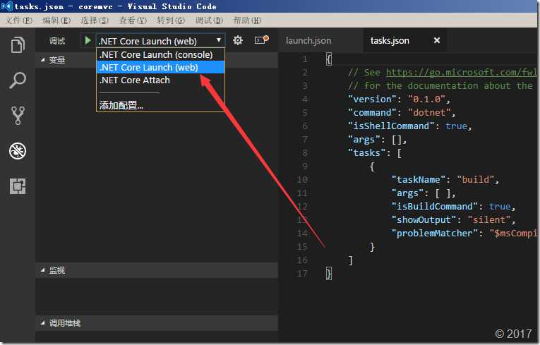
Task: Open the 文件(F) menu
Action: 19,20
